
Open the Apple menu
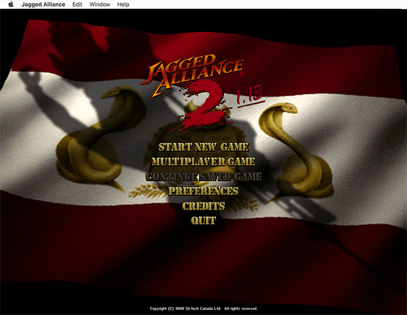11,5
